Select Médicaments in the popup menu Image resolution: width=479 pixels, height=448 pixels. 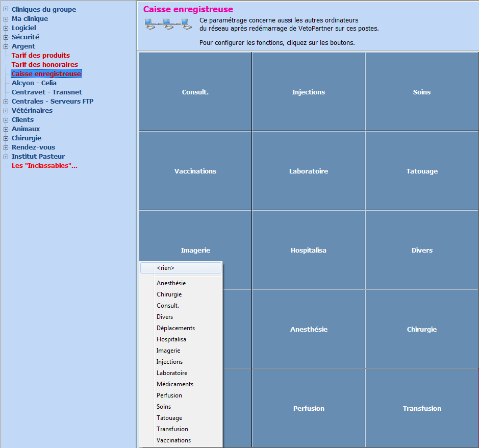pyautogui.click(x=174, y=384)
